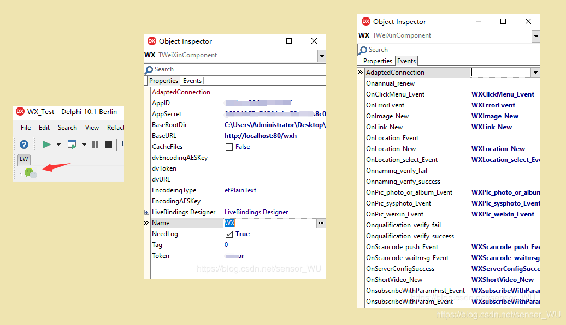
Task: Close the middle Object Inspector window
Action: [314, 41]
